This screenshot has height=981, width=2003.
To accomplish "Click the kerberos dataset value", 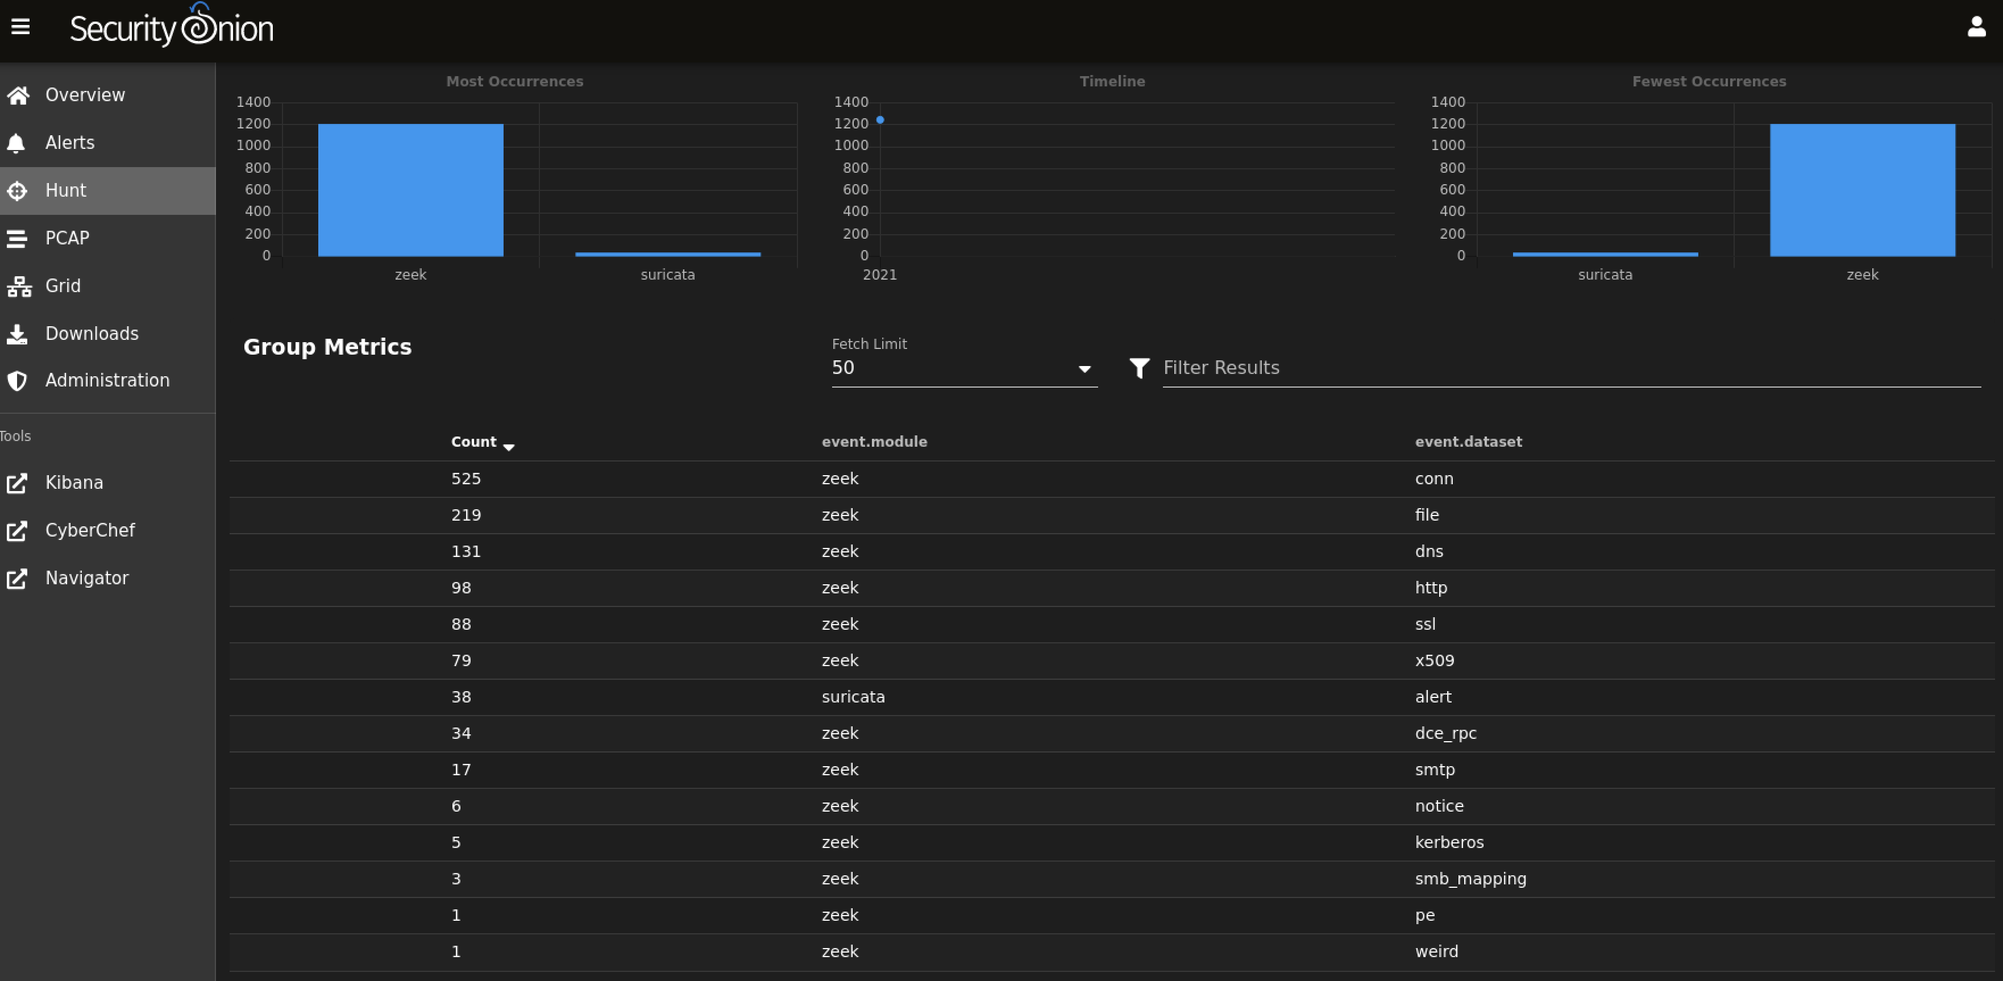I will pos(1449,843).
